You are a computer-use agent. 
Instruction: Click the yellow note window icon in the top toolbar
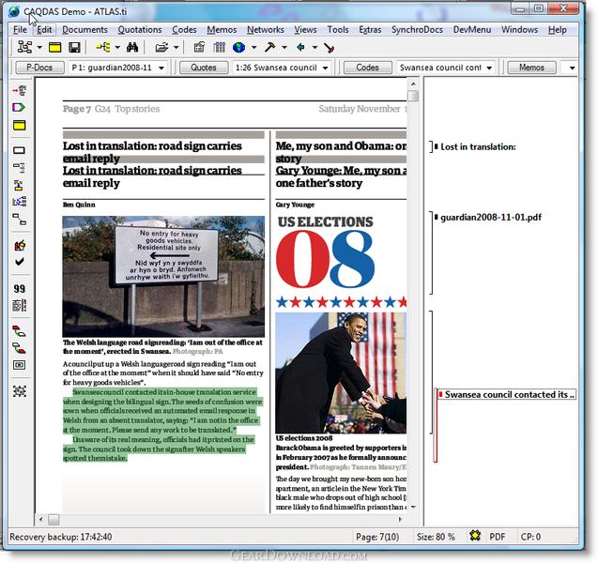pyautogui.click(x=54, y=47)
